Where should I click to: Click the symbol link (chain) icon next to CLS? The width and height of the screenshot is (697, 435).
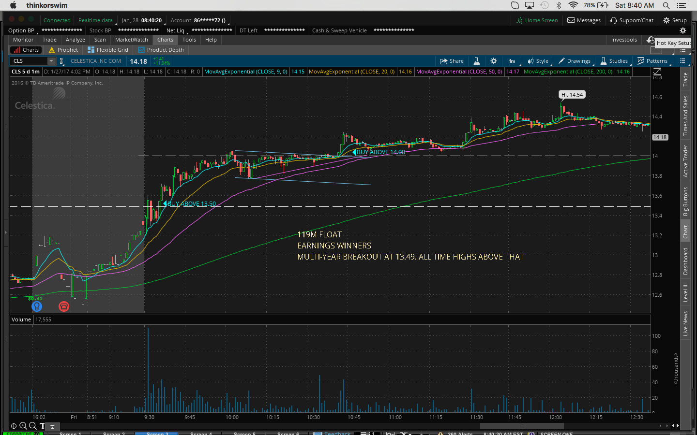tap(61, 61)
